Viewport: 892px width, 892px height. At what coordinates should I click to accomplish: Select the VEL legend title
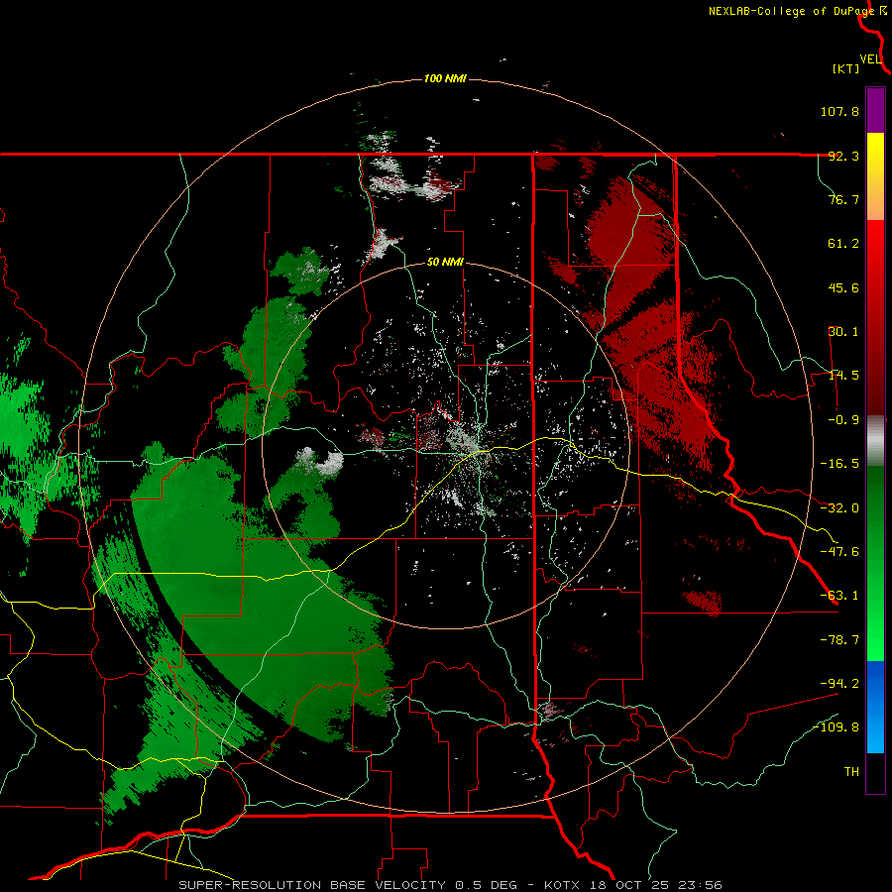870,59
